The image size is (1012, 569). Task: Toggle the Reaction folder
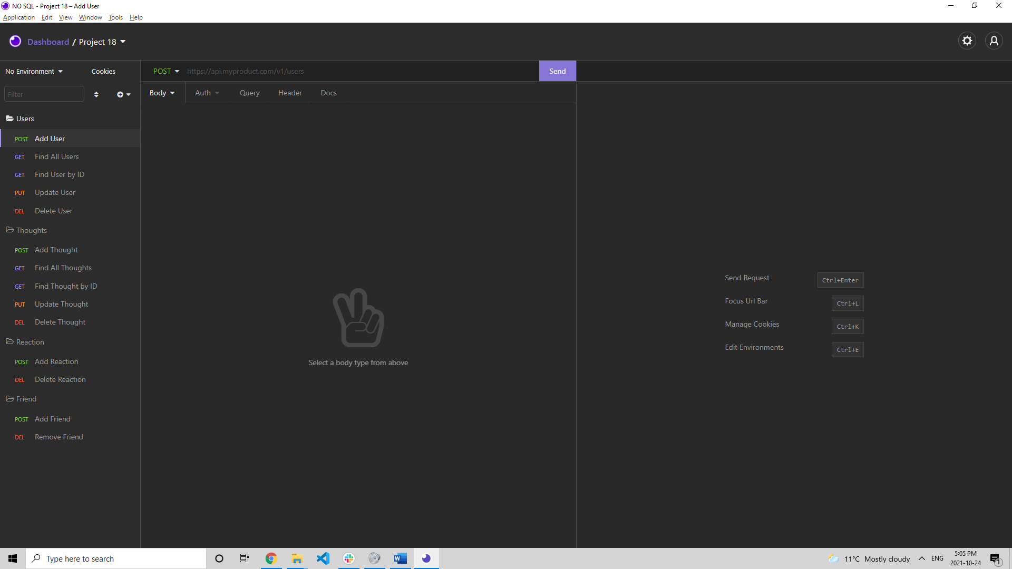[x=30, y=342]
